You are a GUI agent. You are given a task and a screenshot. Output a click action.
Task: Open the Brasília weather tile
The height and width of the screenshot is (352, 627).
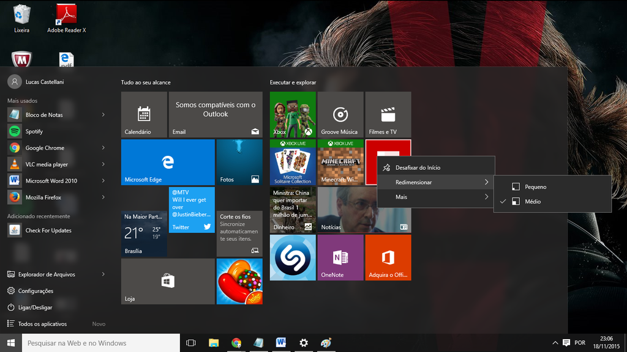144,233
